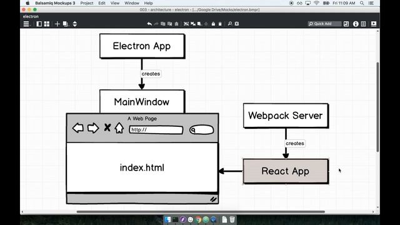
Task: Click the delete trash icon beside paste
Action: [176, 24]
